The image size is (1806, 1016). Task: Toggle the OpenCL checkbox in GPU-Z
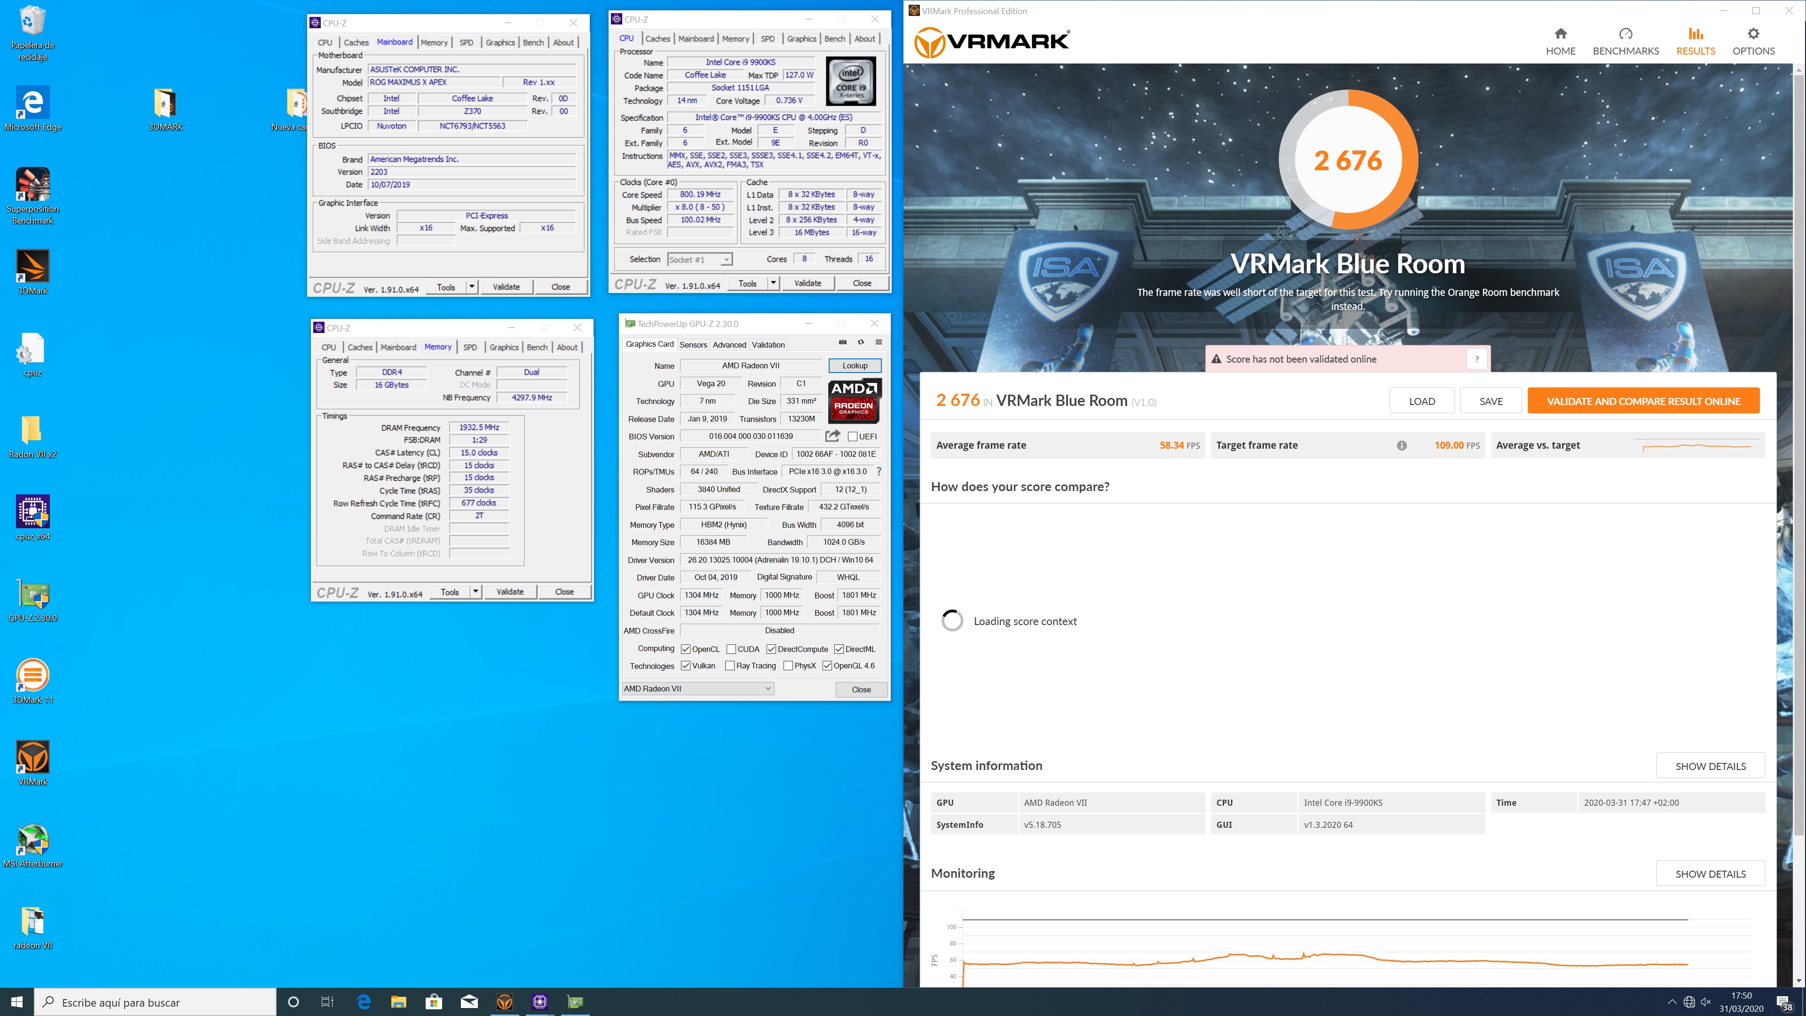(686, 649)
